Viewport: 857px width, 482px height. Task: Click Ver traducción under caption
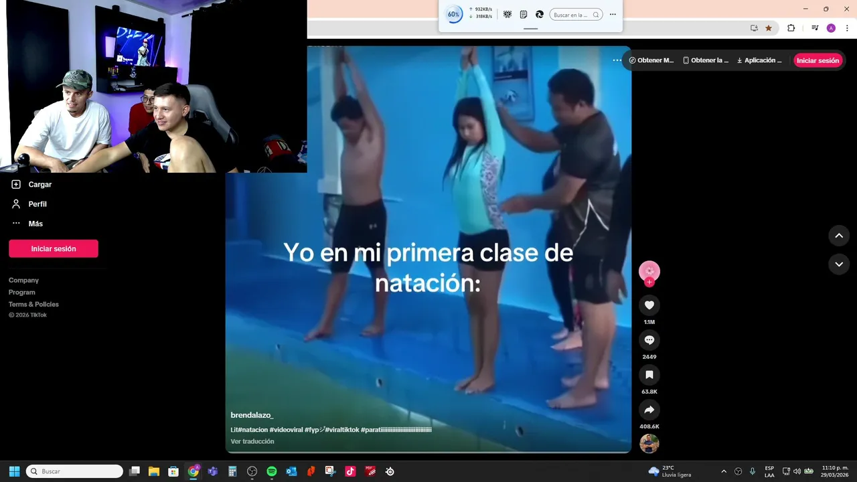(252, 441)
